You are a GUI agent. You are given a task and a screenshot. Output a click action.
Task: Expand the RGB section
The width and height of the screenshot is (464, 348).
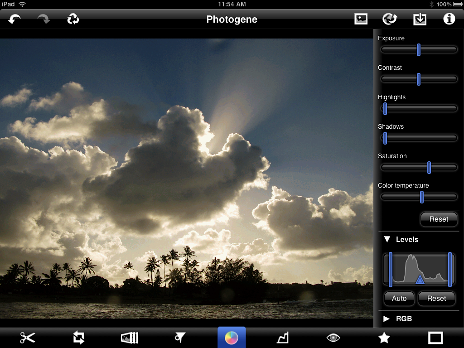pos(387,319)
